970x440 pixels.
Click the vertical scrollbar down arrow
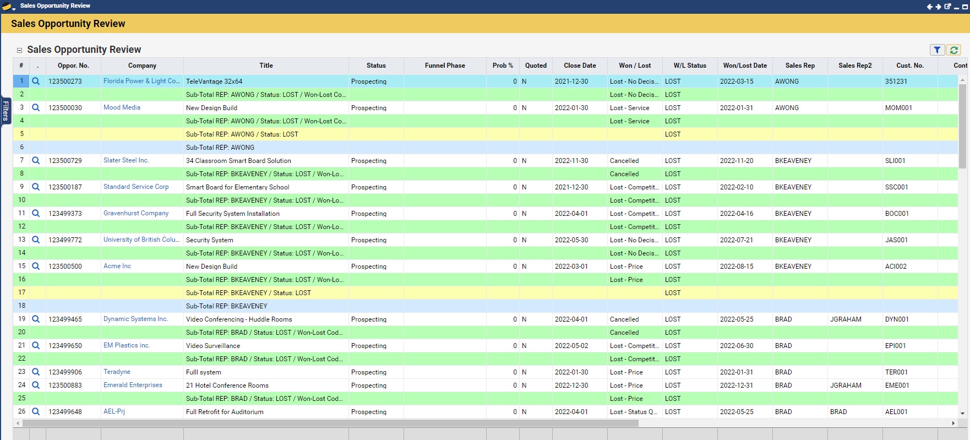pyautogui.click(x=962, y=414)
